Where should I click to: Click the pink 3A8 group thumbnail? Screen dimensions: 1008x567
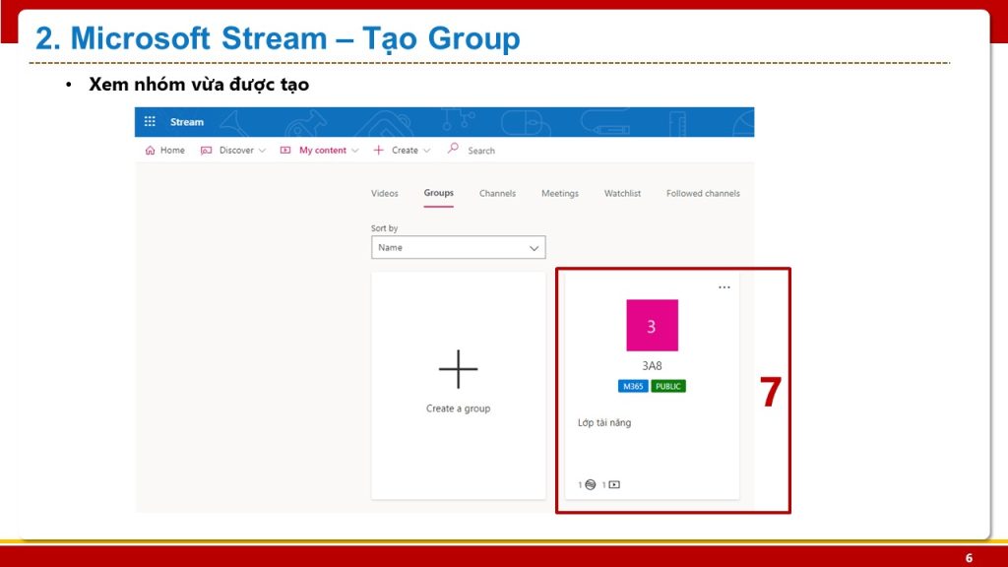click(x=652, y=325)
